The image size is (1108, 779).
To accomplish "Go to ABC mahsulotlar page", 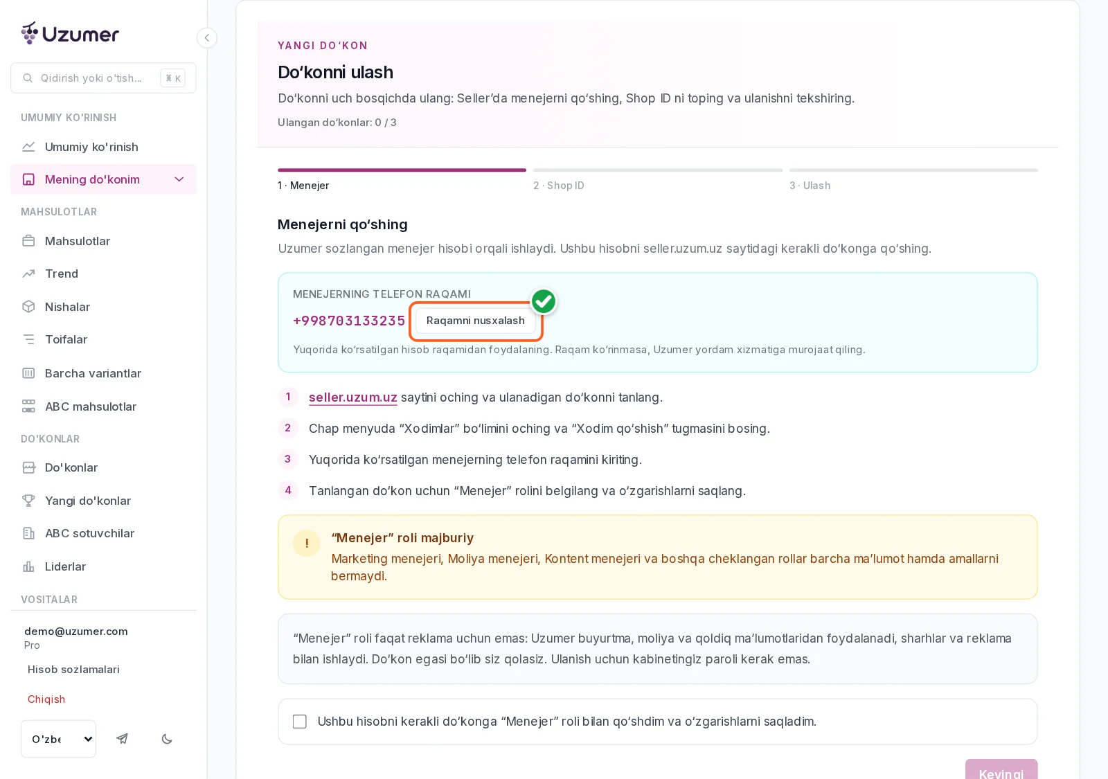I will pyautogui.click(x=103, y=406).
